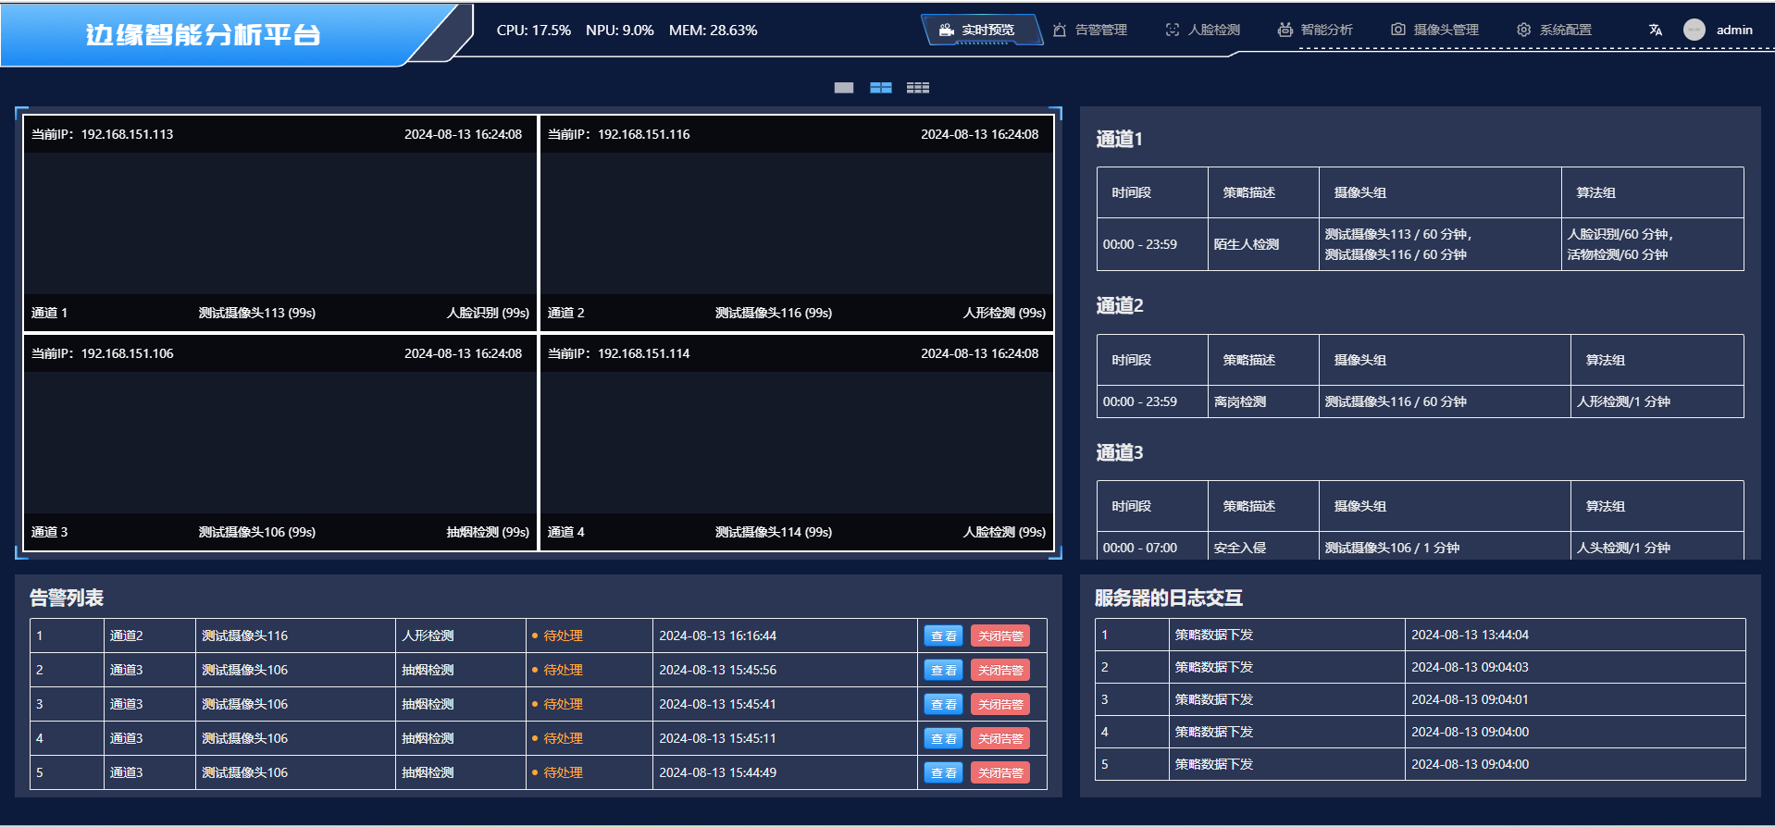
Task: Go to the 系统配置 tab
Action: (1565, 30)
